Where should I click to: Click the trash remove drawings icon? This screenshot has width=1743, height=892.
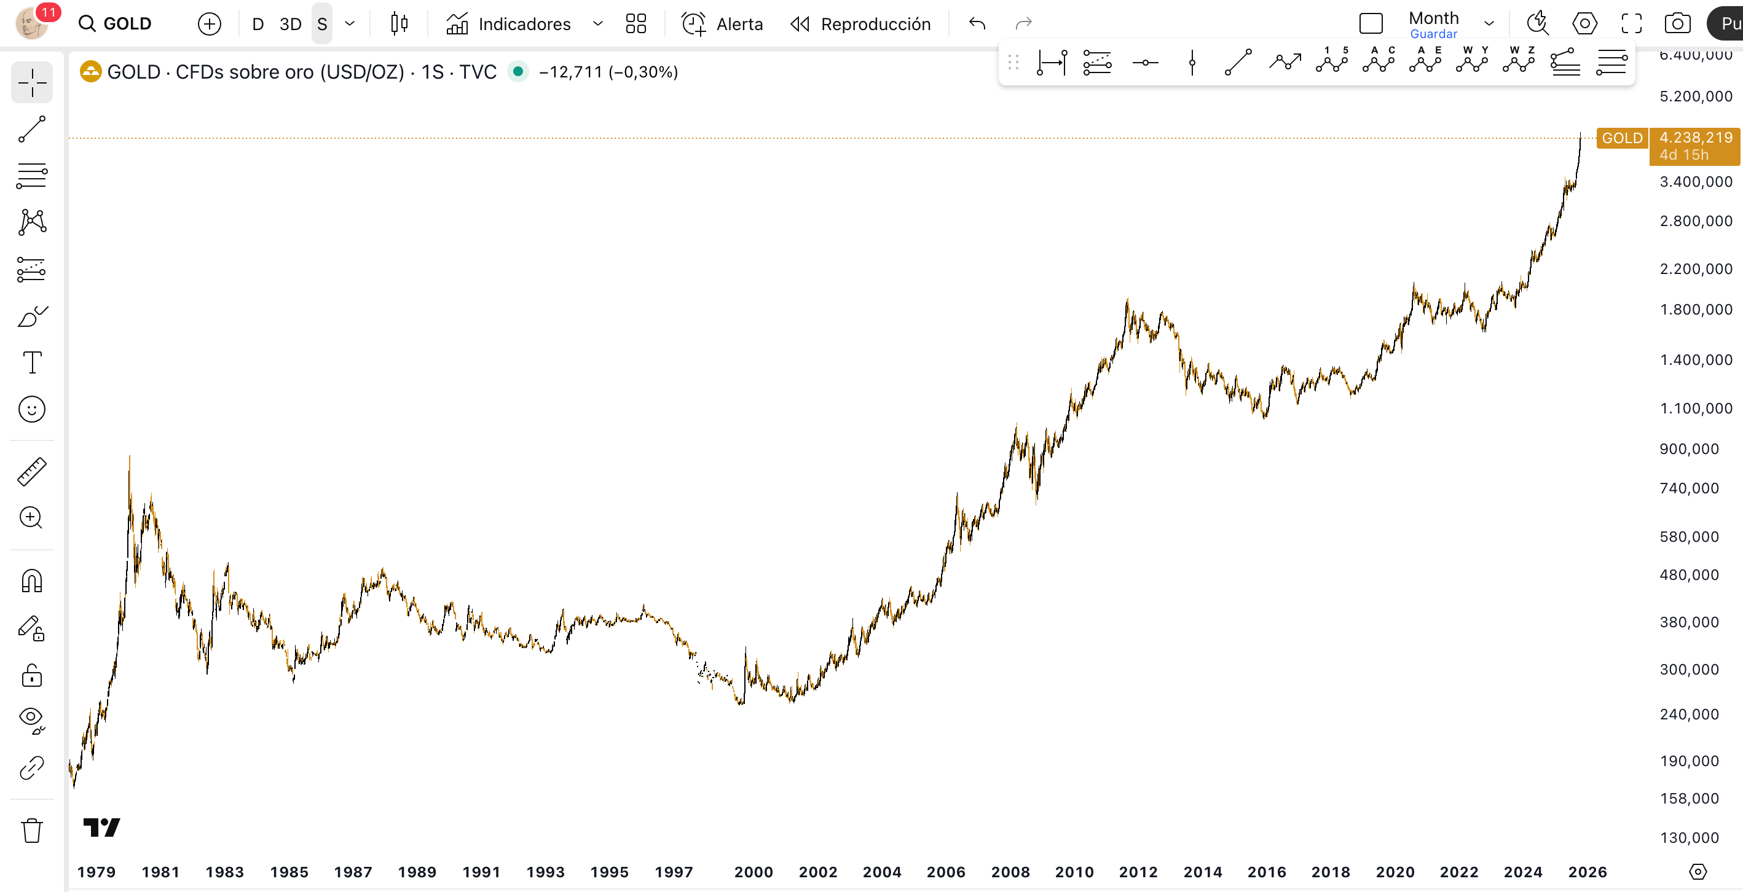(x=32, y=831)
